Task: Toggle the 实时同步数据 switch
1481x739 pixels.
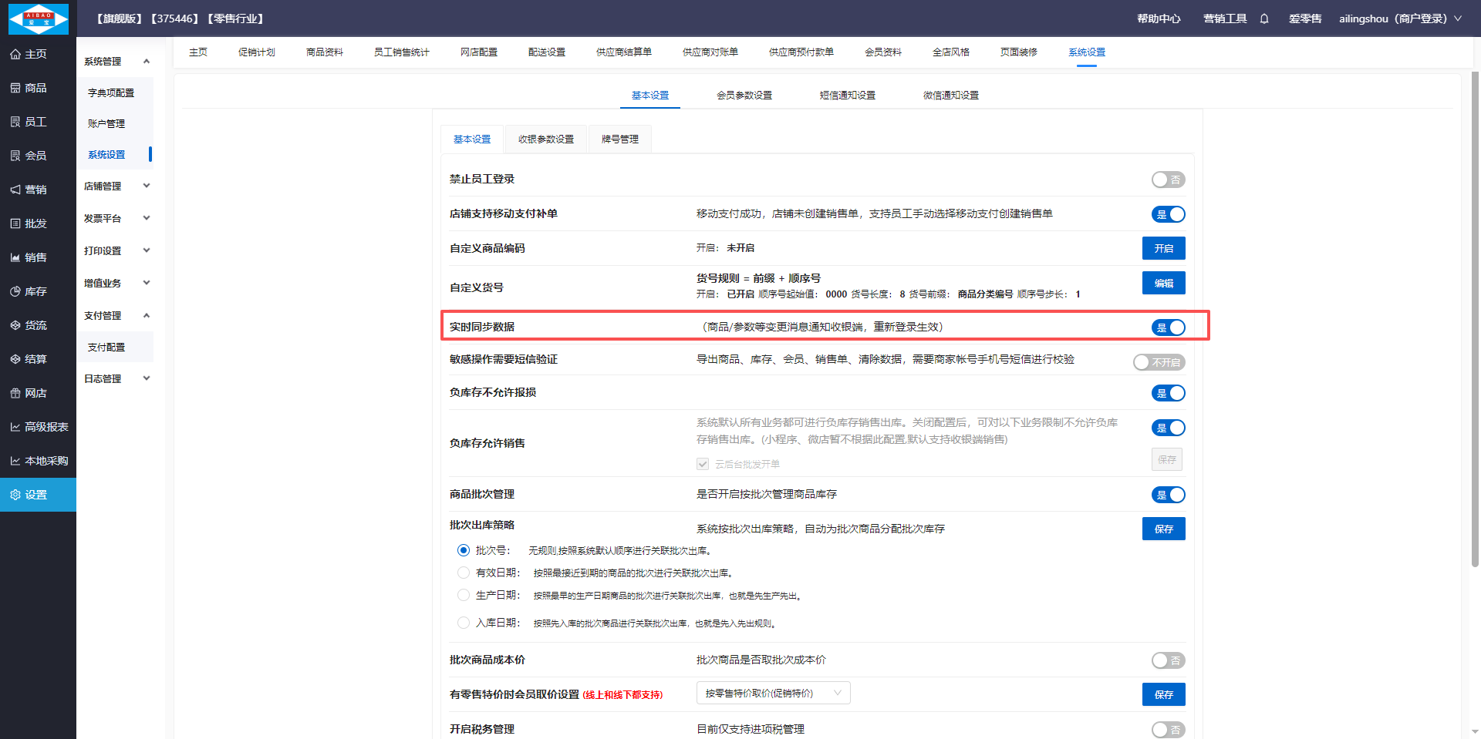Action: 1168,328
